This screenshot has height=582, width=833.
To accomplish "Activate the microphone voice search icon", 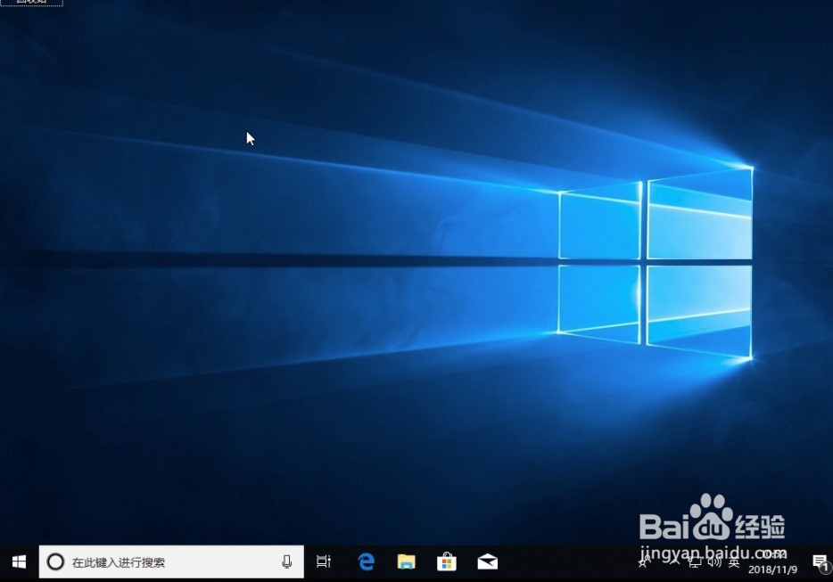I will click(x=287, y=562).
